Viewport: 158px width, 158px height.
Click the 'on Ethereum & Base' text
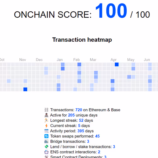click(x=102, y=110)
